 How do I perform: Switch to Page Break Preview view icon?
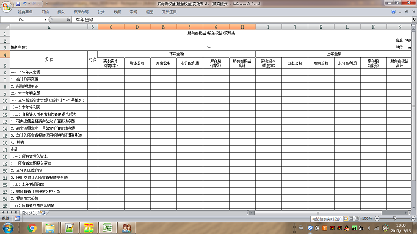(357, 219)
